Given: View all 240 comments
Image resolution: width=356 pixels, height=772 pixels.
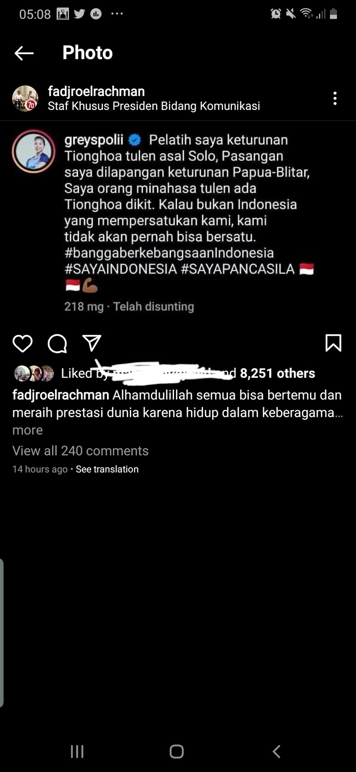Looking at the screenshot, I should [x=81, y=451].
